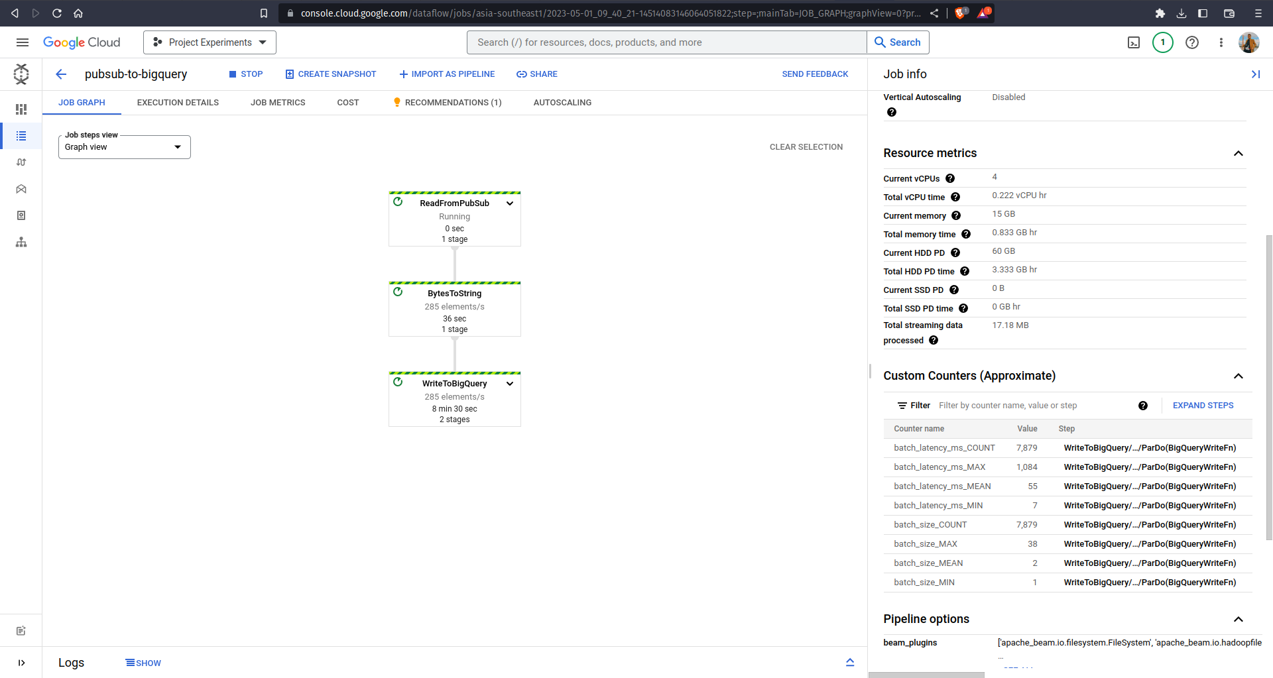
Task: Collapse the Job info side panel
Action: click(1255, 74)
